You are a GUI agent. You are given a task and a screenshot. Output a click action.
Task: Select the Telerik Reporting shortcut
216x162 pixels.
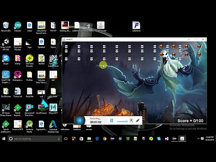(x=18, y=110)
